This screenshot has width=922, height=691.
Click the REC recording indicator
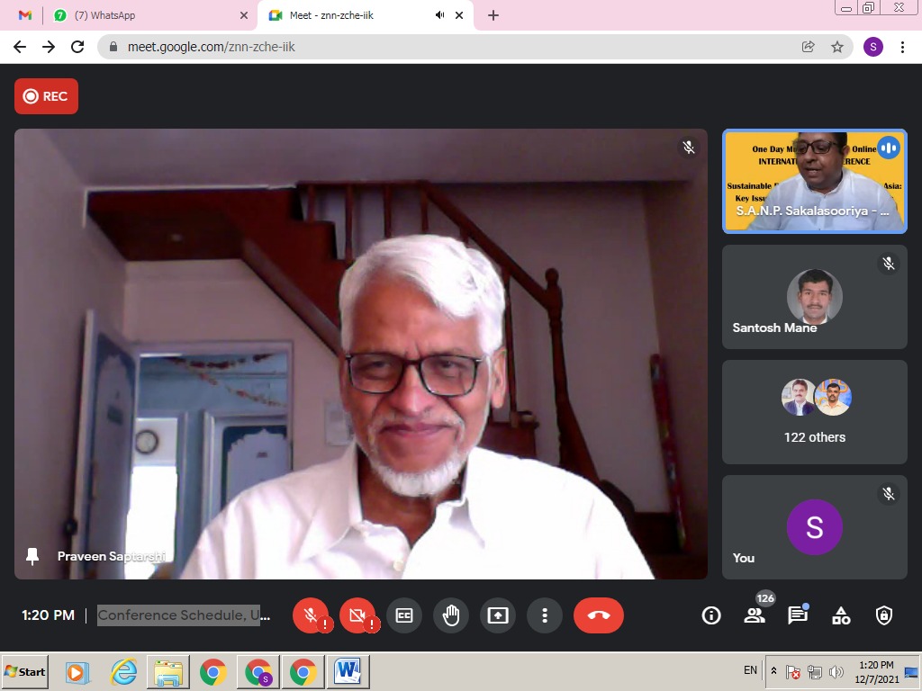(46, 96)
